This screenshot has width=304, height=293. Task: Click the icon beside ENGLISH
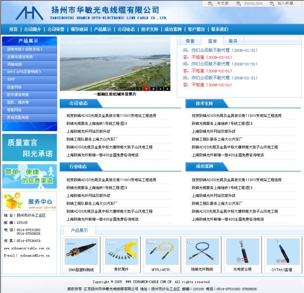[238, 3]
